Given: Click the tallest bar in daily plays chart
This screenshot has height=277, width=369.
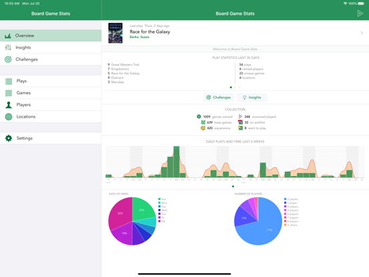Looking at the screenshot, I should 176,162.
